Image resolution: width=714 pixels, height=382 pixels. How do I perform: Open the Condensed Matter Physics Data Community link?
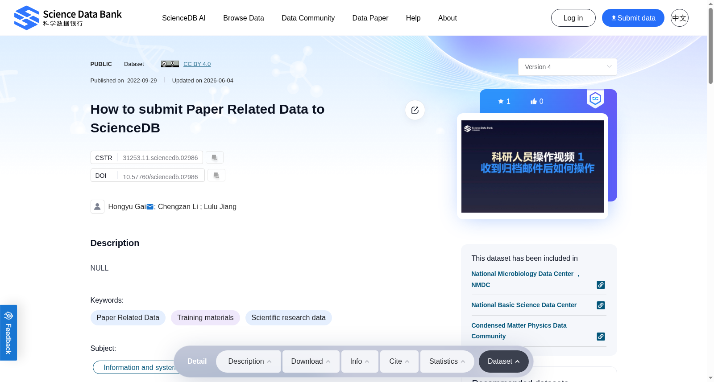pyautogui.click(x=519, y=331)
